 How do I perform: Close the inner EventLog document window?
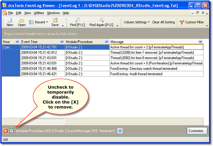coord(203,13)
